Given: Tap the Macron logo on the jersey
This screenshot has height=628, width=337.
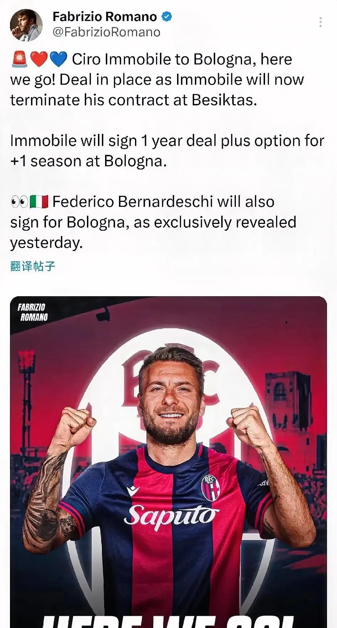Looking at the screenshot, I should pos(133,491).
